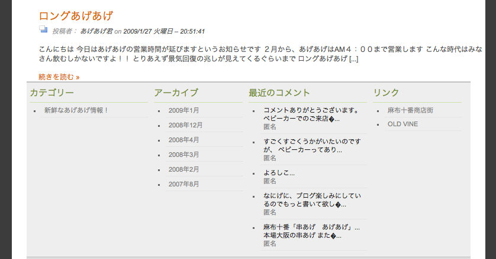Screen dimensions: 496x259
Task: Open comment すごくすごくうかがいたいのです
Action: [x=312, y=146]
